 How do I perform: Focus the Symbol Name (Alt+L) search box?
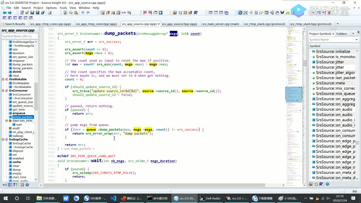[19, 36]
